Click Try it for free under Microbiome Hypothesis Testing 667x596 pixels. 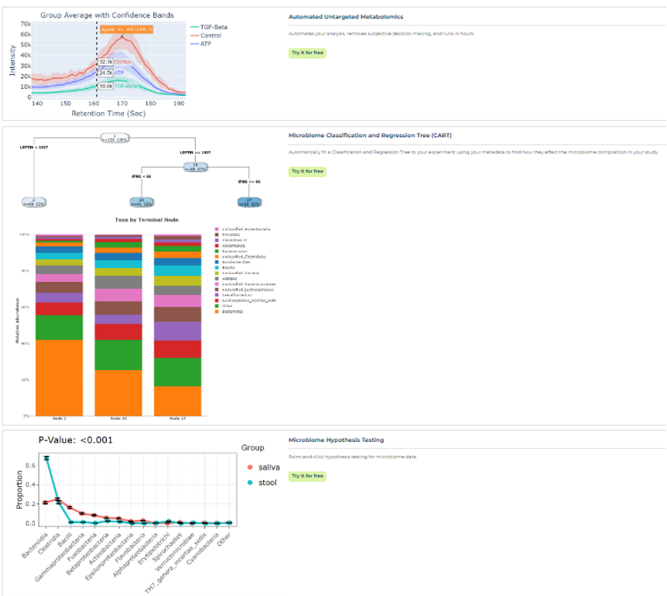[307, 476]
